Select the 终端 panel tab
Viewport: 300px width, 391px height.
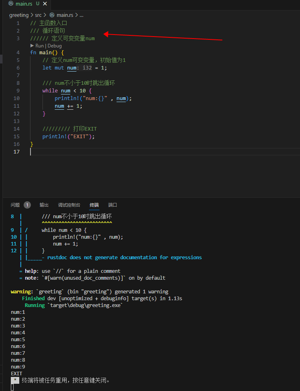(94, 205)
